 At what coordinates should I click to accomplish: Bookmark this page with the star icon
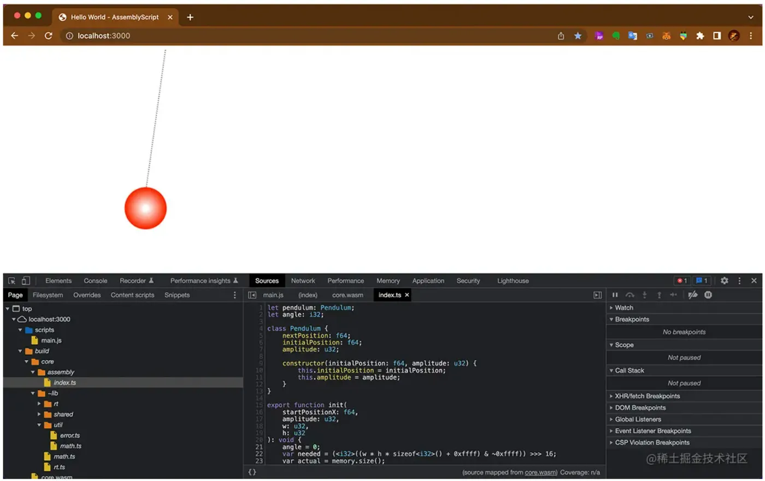tap(578, 36)
